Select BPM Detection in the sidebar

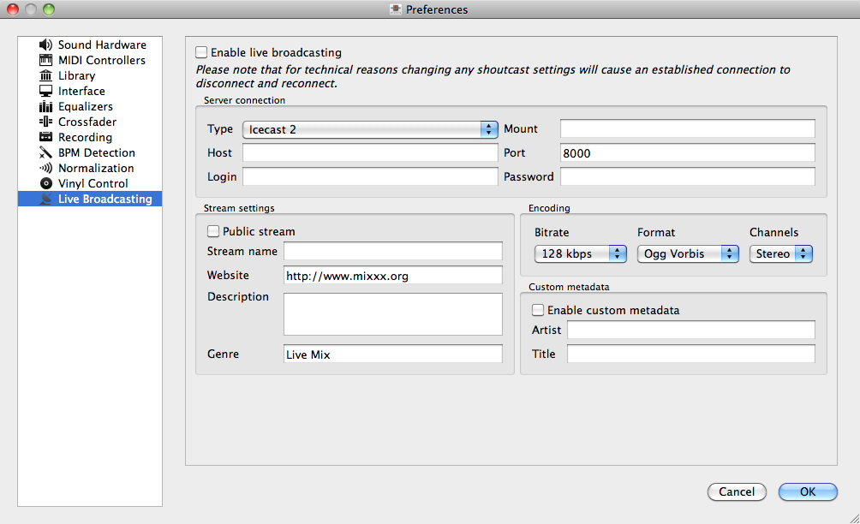(x=96, y=152)
